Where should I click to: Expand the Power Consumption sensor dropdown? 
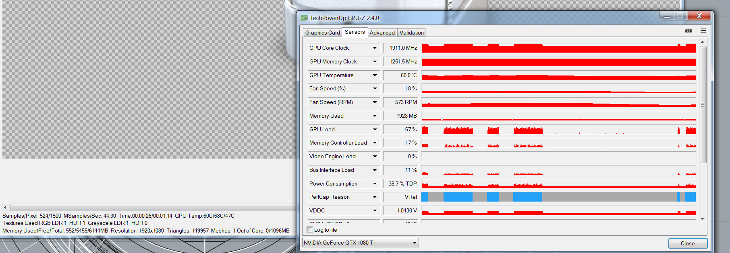point(375,184)
